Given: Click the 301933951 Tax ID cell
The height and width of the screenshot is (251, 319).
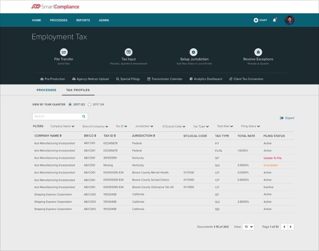Looking at the screenshot, I should [110, 158].
